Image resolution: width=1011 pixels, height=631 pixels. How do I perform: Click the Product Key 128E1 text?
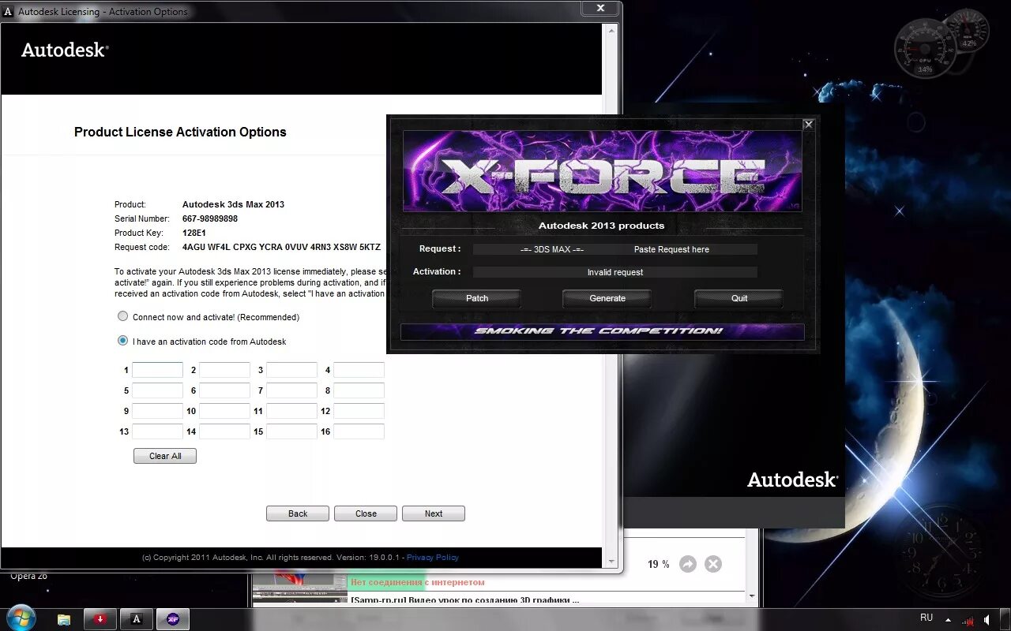pos(194,233)
